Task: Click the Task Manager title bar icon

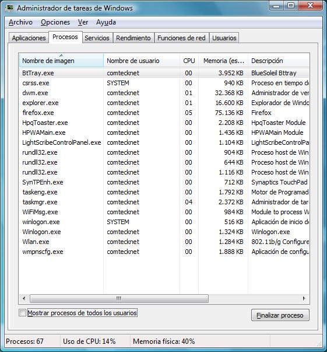Action: click(9, 8)
